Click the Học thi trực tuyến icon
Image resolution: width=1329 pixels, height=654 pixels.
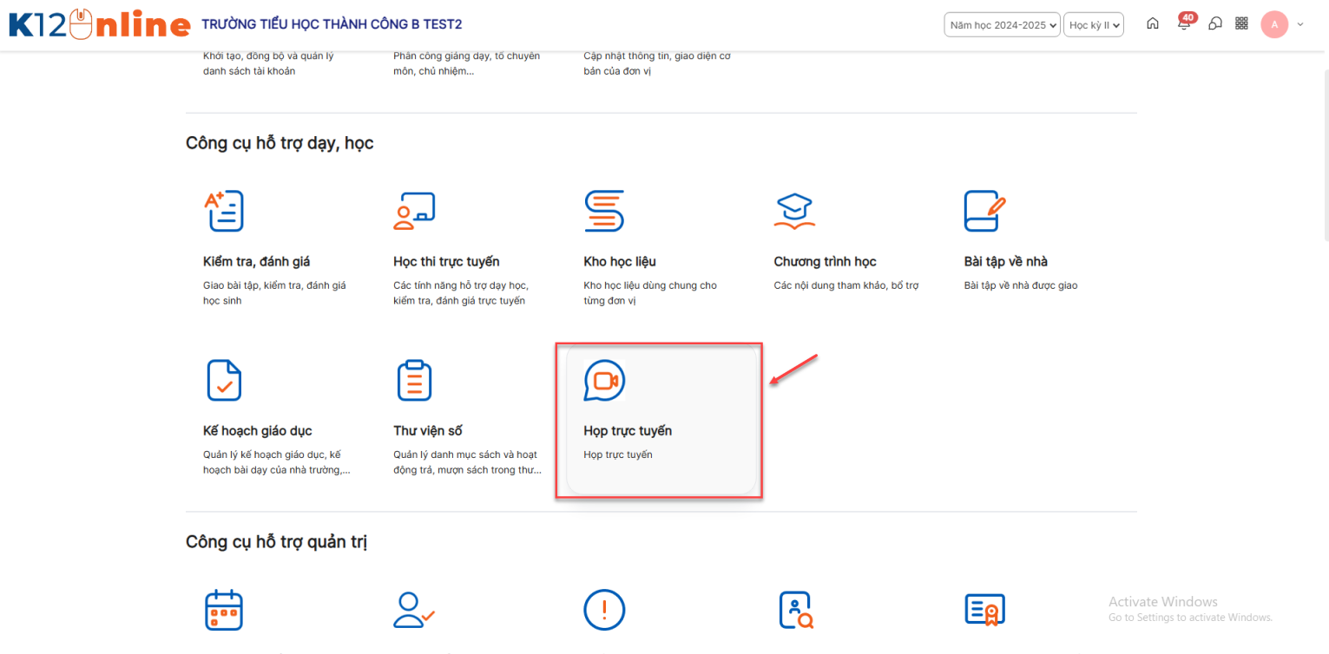pos(414,211)
